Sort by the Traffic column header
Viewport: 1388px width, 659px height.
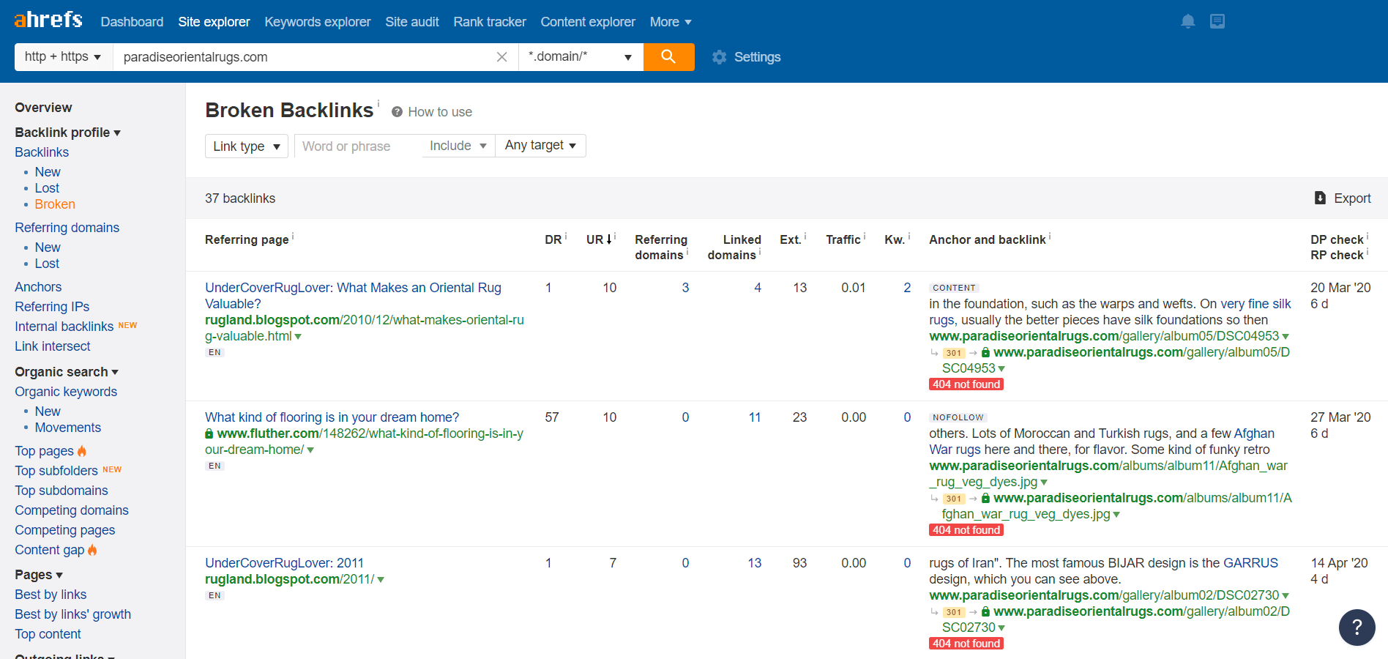tap(843, 239)
